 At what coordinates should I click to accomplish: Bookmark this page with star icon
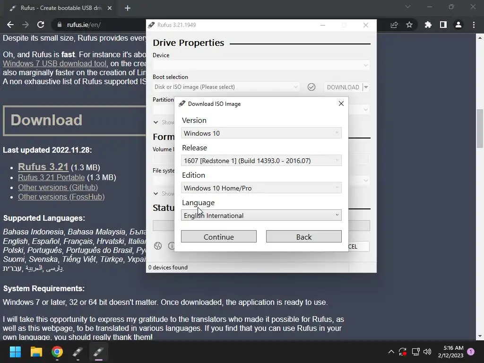(x=409, y=25)
